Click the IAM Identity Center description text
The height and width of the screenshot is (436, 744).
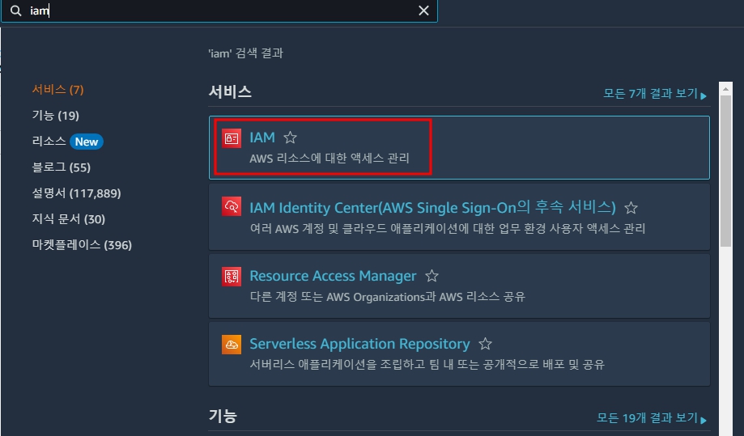pos(448,228)
